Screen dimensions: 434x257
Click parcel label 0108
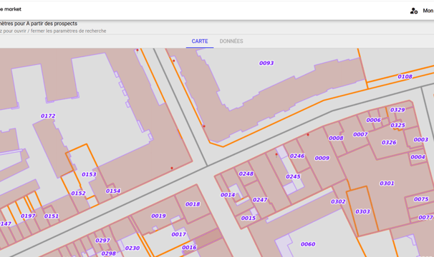[x=405, y=76]
